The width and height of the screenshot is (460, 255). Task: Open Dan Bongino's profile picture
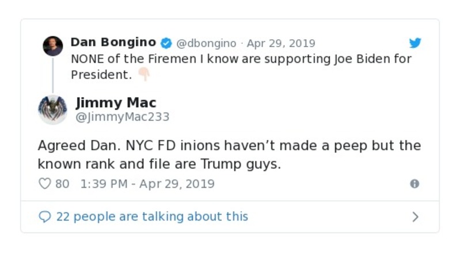point(53,46)
